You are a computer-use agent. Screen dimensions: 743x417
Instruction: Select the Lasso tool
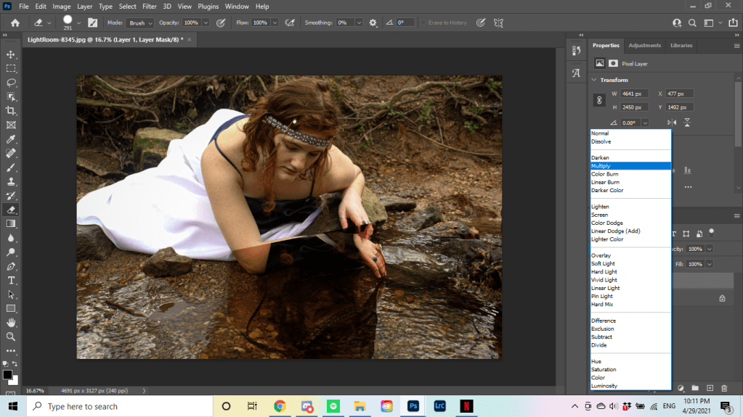coord(11,83)
